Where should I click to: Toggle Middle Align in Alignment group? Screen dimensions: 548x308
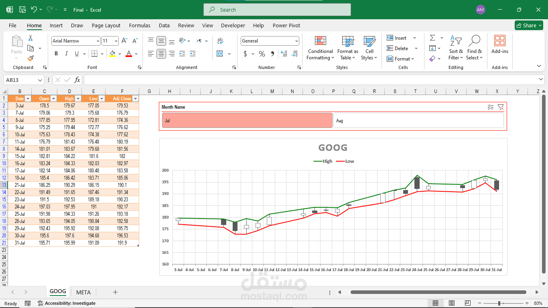(x=161, y=41)
